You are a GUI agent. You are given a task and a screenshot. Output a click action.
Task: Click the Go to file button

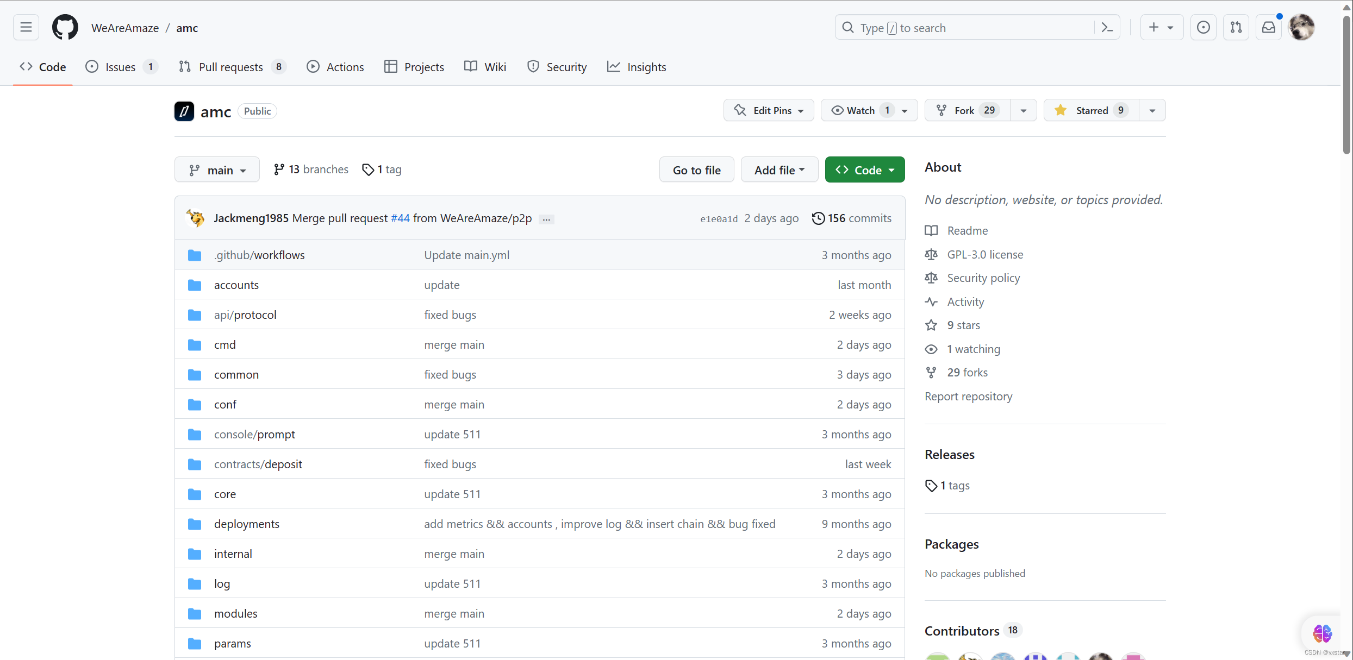(696, 170)
